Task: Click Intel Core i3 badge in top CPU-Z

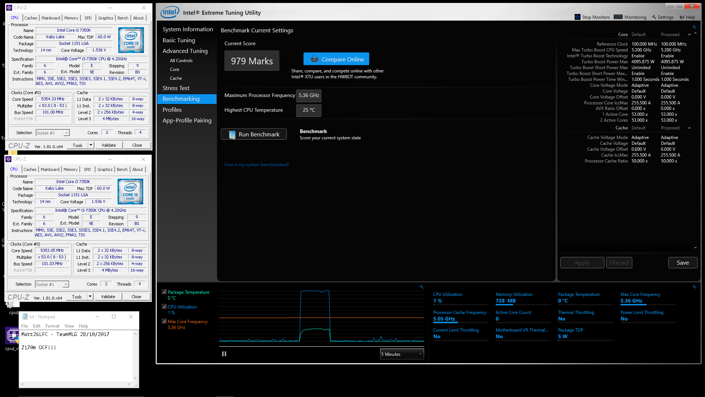Action: pos(131,40)
